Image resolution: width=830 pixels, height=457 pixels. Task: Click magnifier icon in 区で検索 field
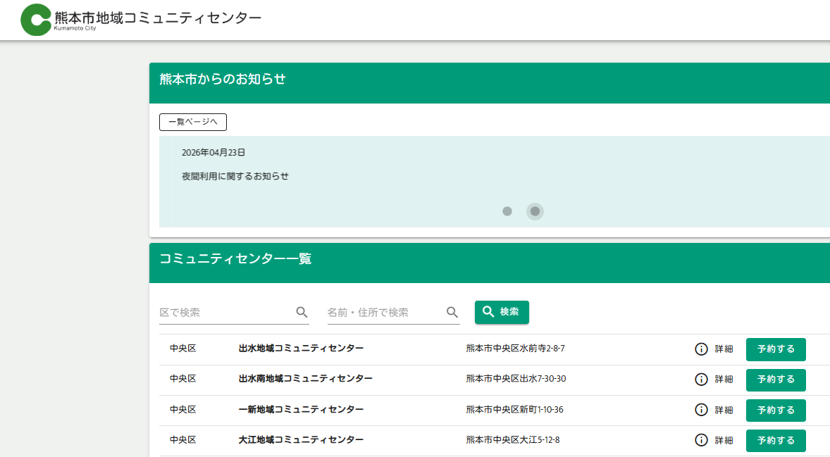click(302, 313)
